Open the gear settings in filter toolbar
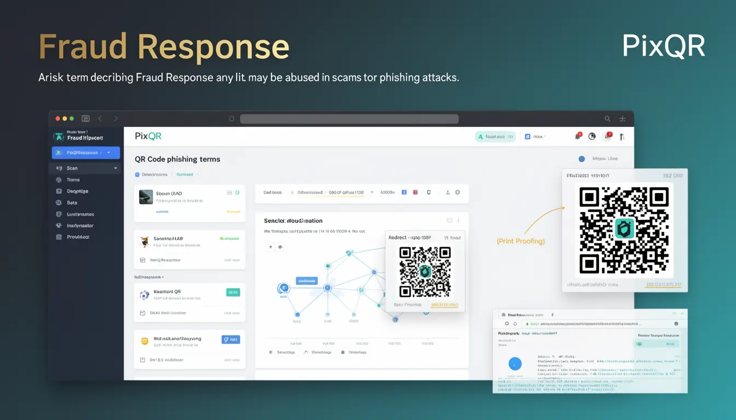The height and width of the screenshot is (420, 736). pyautogui.click(x=458, y=192)
